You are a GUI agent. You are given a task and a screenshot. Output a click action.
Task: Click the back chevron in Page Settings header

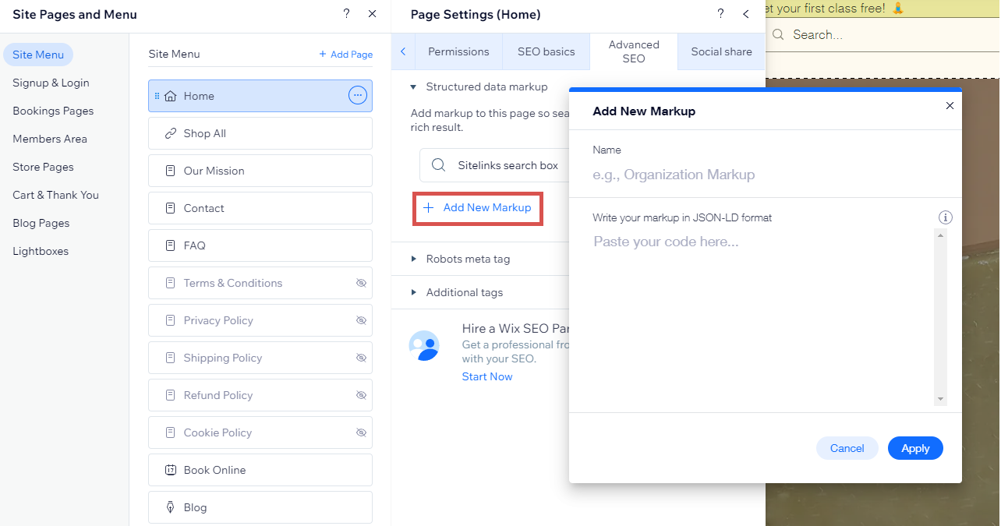click(x=746, y=14)
